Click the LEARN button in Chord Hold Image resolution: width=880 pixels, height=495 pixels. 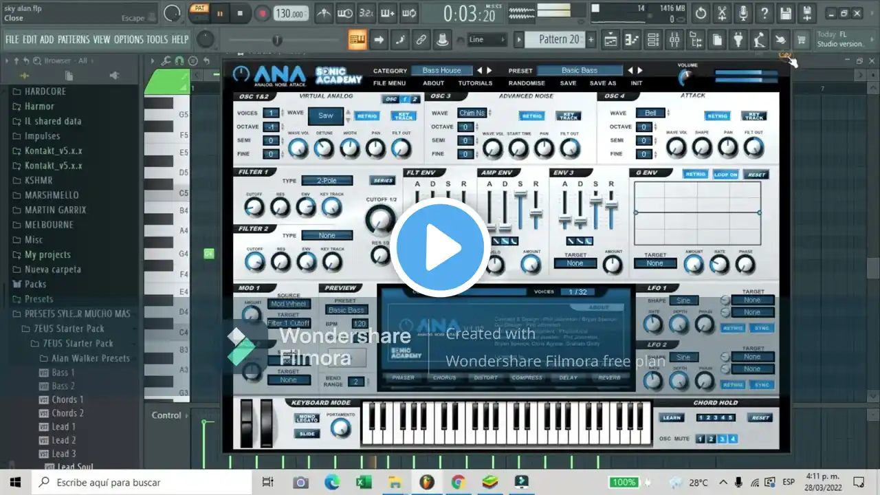pos(671,417)
